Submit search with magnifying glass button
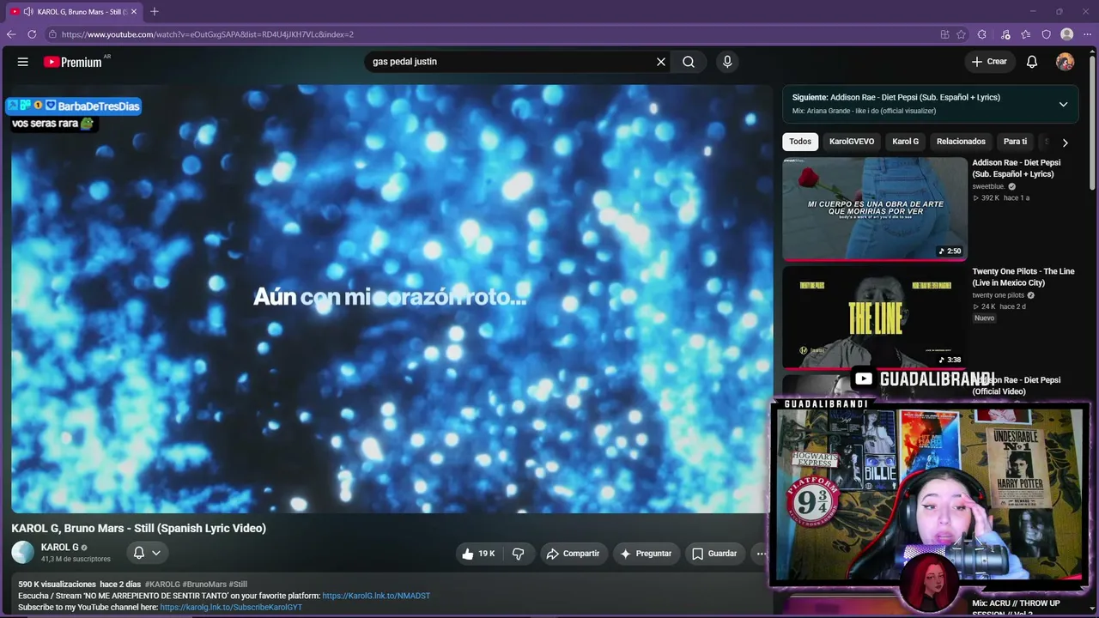Viewport: 1099px width, 618px height. pyautogui.click(x=689, y=62)
